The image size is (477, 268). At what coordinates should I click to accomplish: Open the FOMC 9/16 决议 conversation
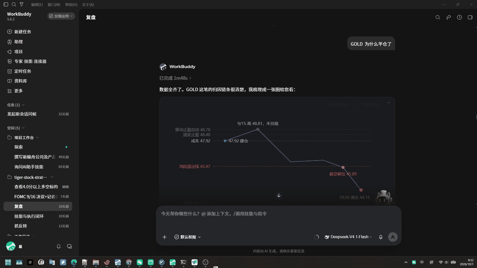(38, 197)
